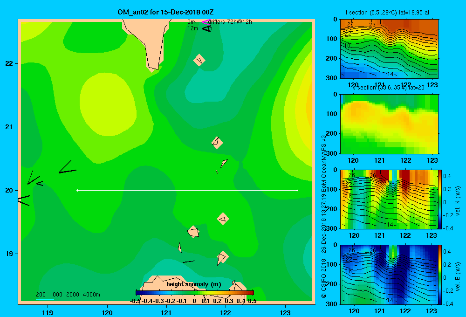Click longitude 120 label under main map
The width and height of the screenshot is (466, 317).
107,313
